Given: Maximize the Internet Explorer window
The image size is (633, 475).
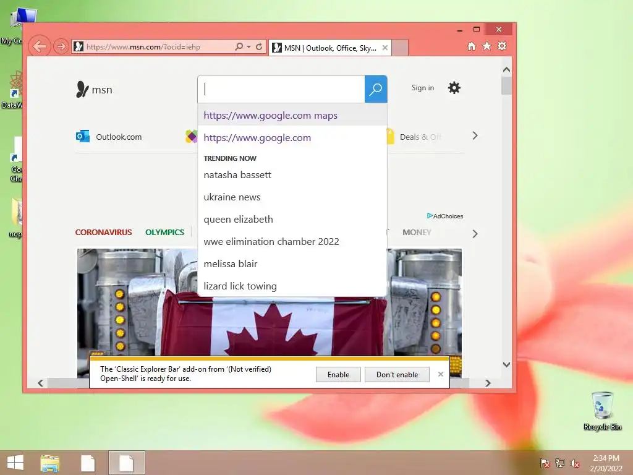Looking at the screenshot, I should click(x=477, y=29).
